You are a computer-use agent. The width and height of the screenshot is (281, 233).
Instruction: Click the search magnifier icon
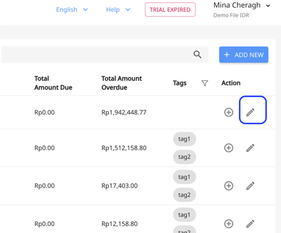click(197, 55)
